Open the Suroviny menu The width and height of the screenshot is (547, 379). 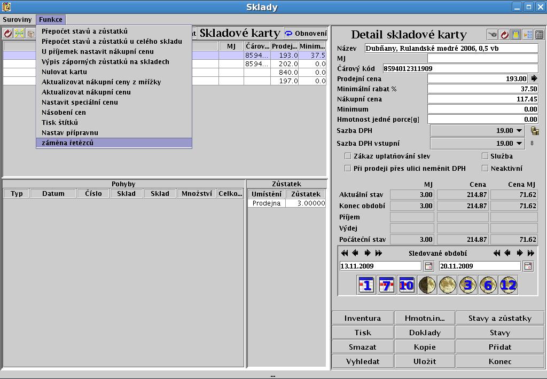pos(17,20)
